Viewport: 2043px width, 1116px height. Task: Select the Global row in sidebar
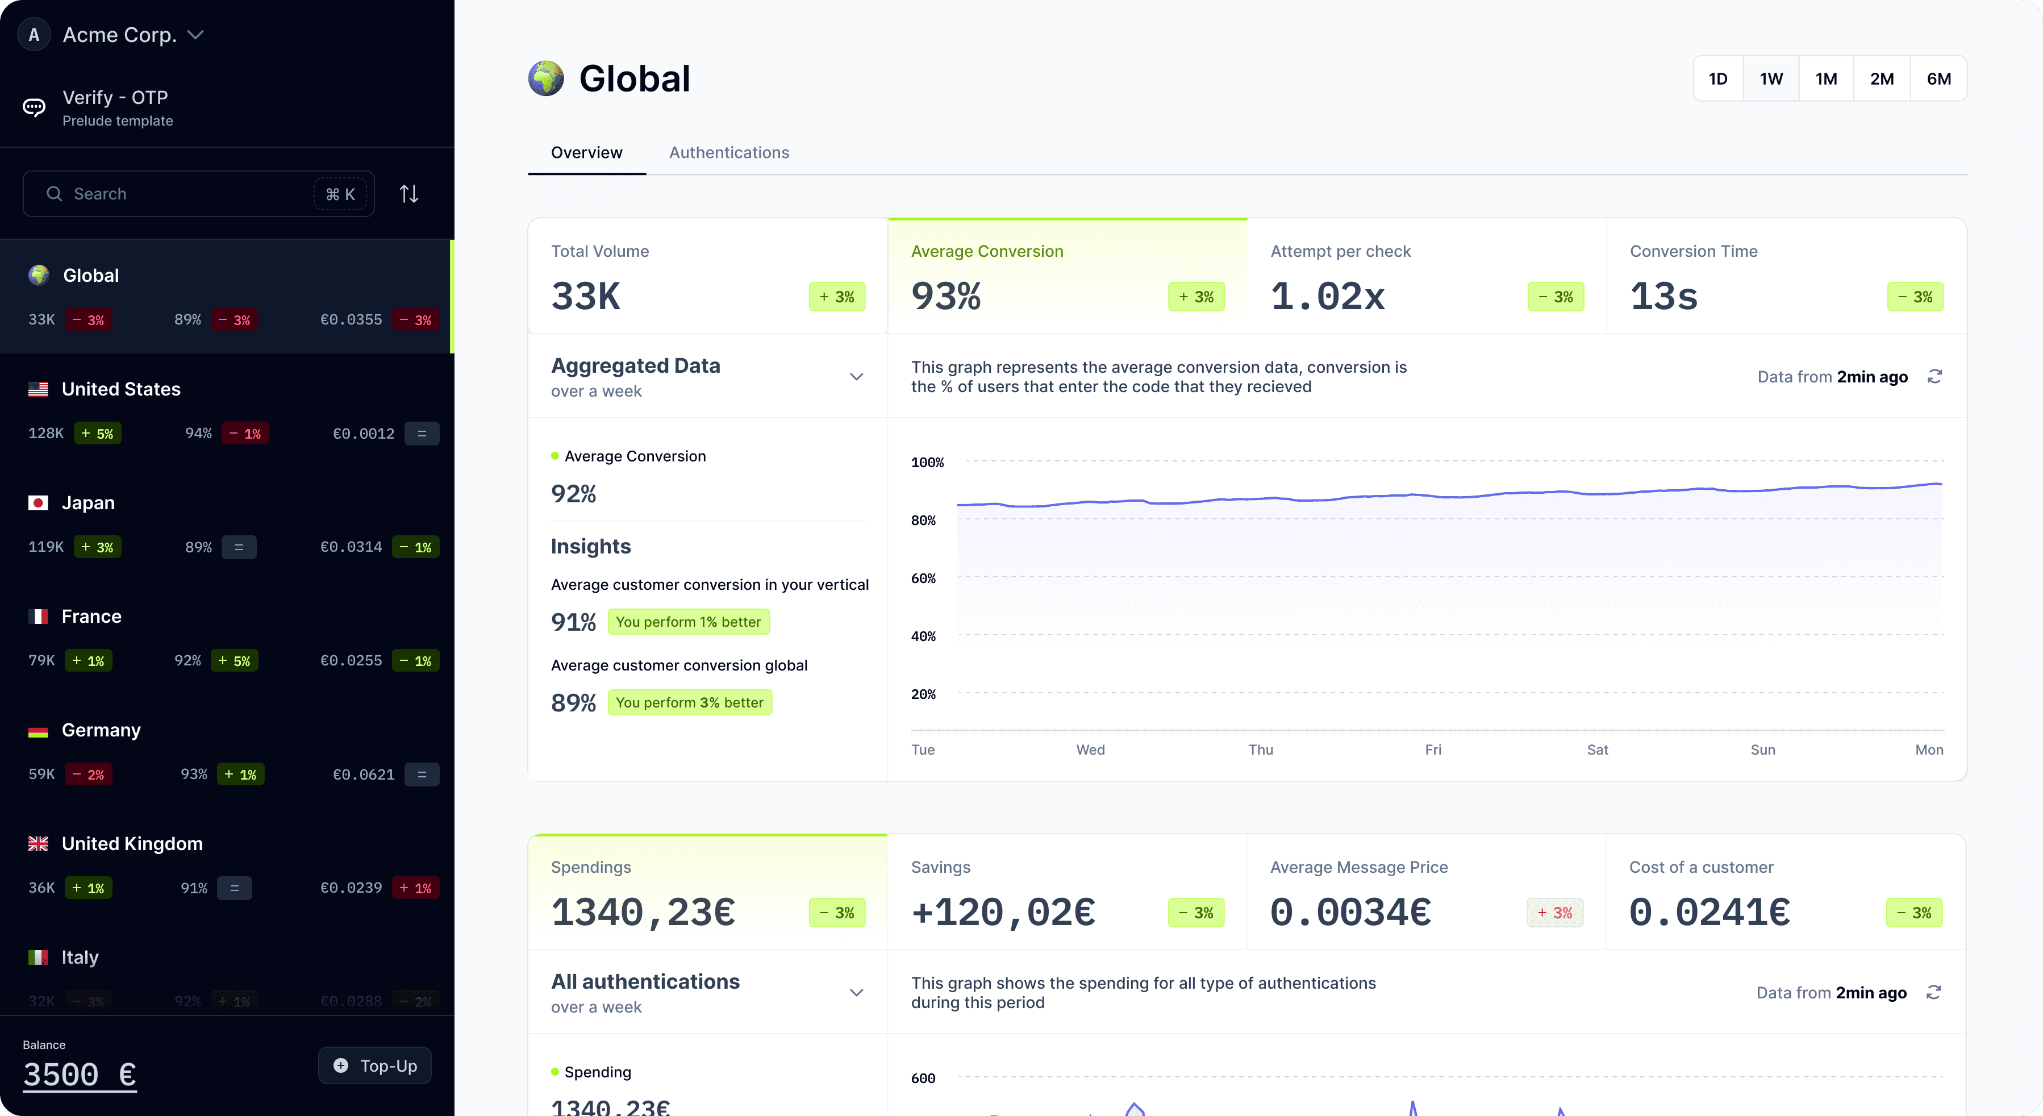pyautogui.click(x=226, y=297)
